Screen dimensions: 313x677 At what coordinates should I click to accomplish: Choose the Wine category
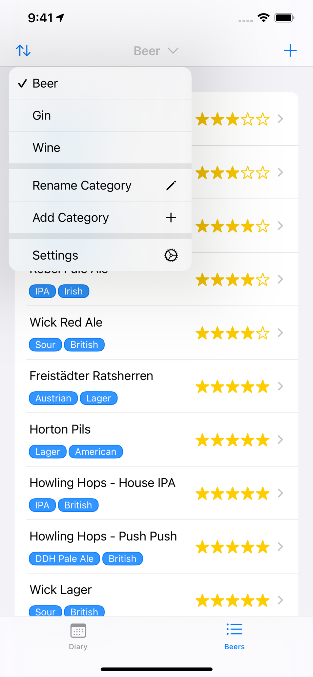[100, 148]
